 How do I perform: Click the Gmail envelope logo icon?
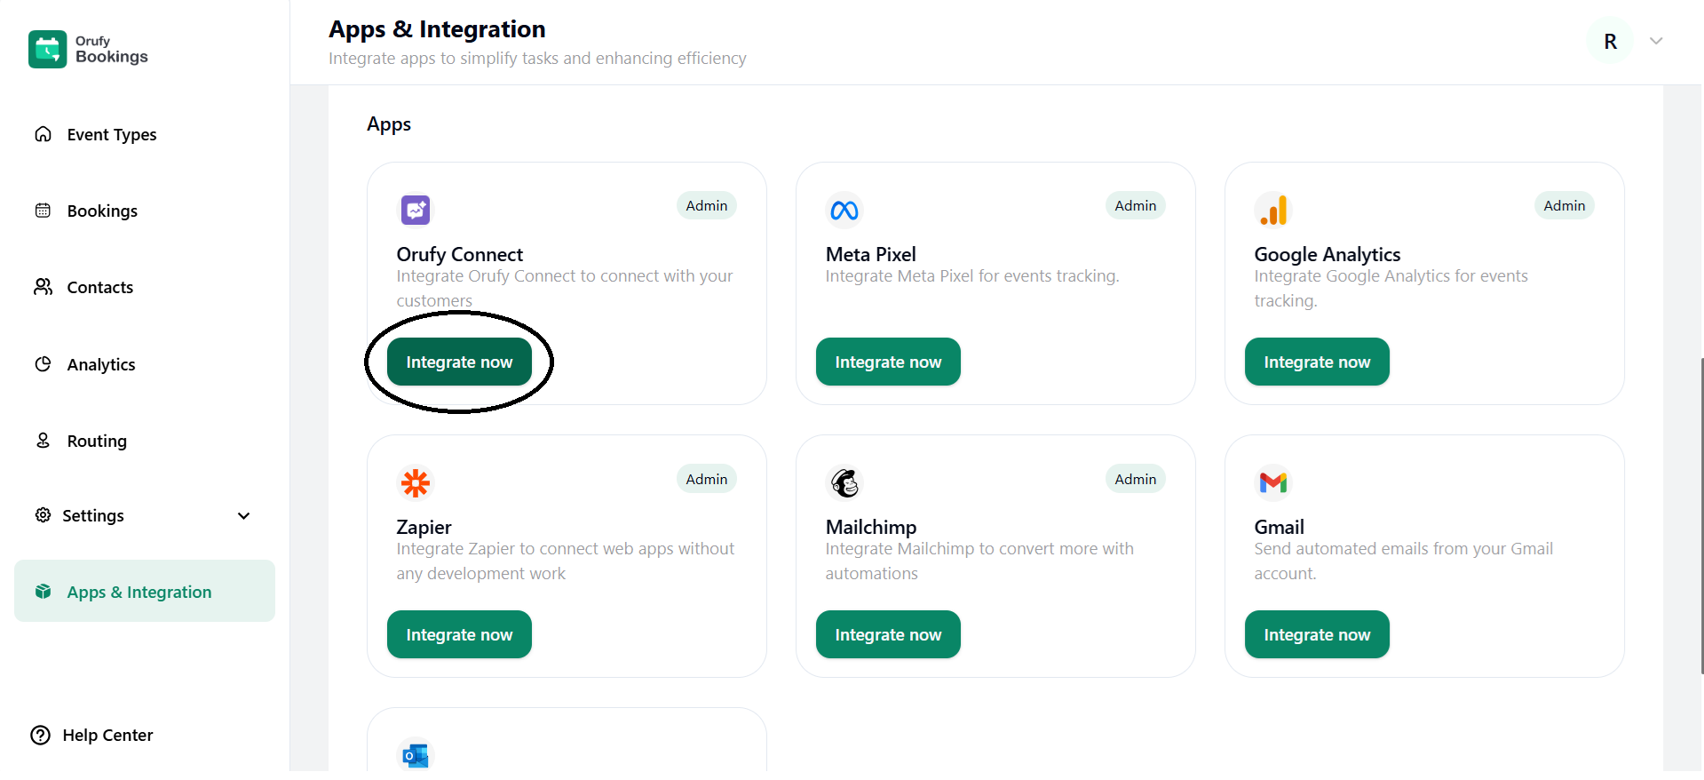[1272, 482]
